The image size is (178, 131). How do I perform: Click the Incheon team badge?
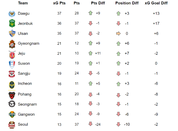tap(12, 84)
